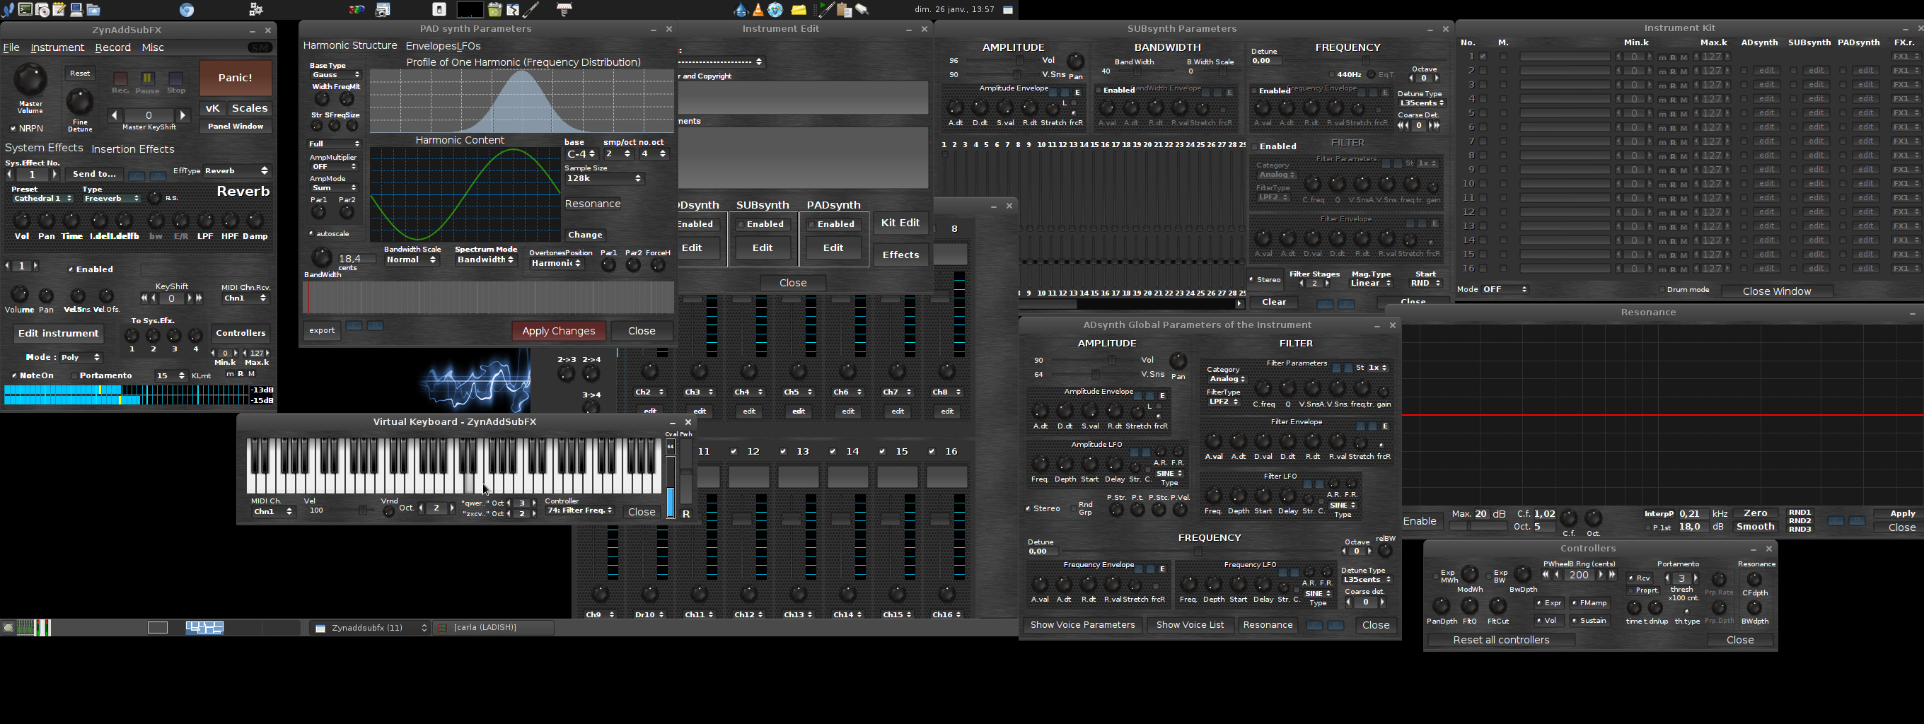The height and width of the screenshot is (724, 1924).
Task: Enable the Portamento checkbox
Action: (74, 375)
